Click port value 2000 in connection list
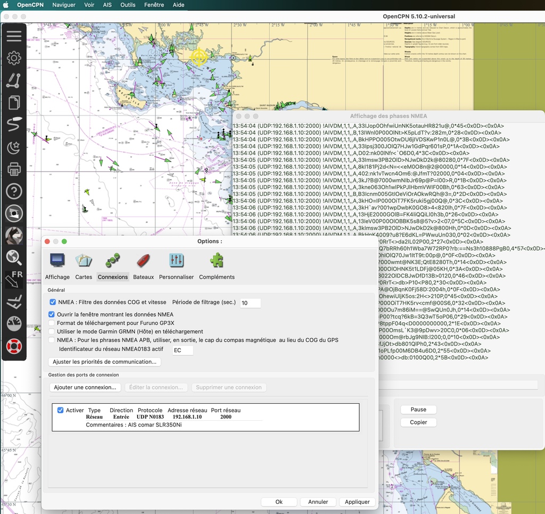The width and height of the screenshot is (545, 514). [x=226, y=417]
